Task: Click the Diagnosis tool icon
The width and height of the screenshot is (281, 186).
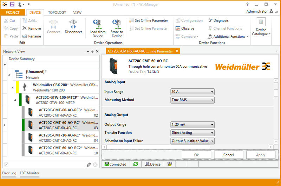Action: [x=211, y=20]
